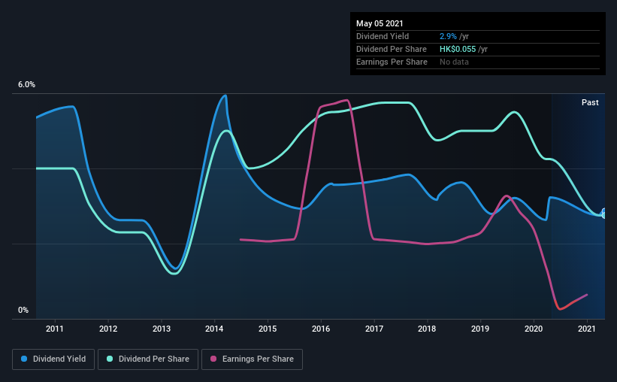The image size is (617, 382).
Task: Click the 0% y-axis label
Action: (23, 311)
